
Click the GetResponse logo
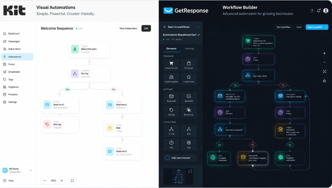point(186,11)
